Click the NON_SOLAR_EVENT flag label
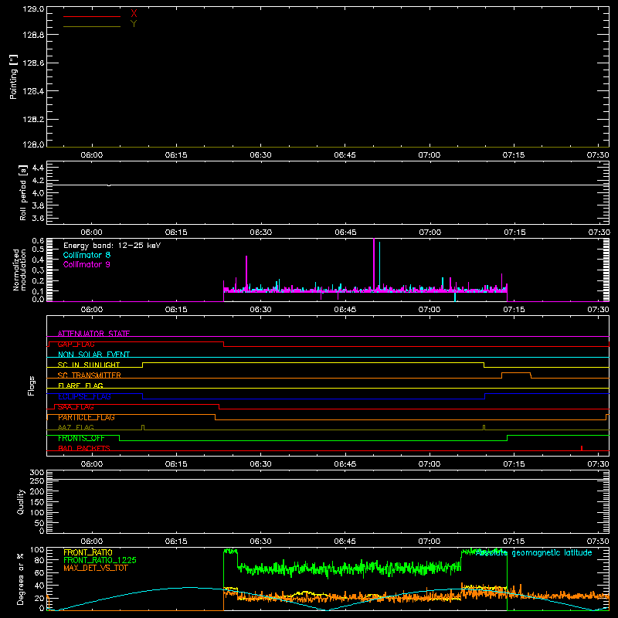618x618 pixels. tap(93, 355)
